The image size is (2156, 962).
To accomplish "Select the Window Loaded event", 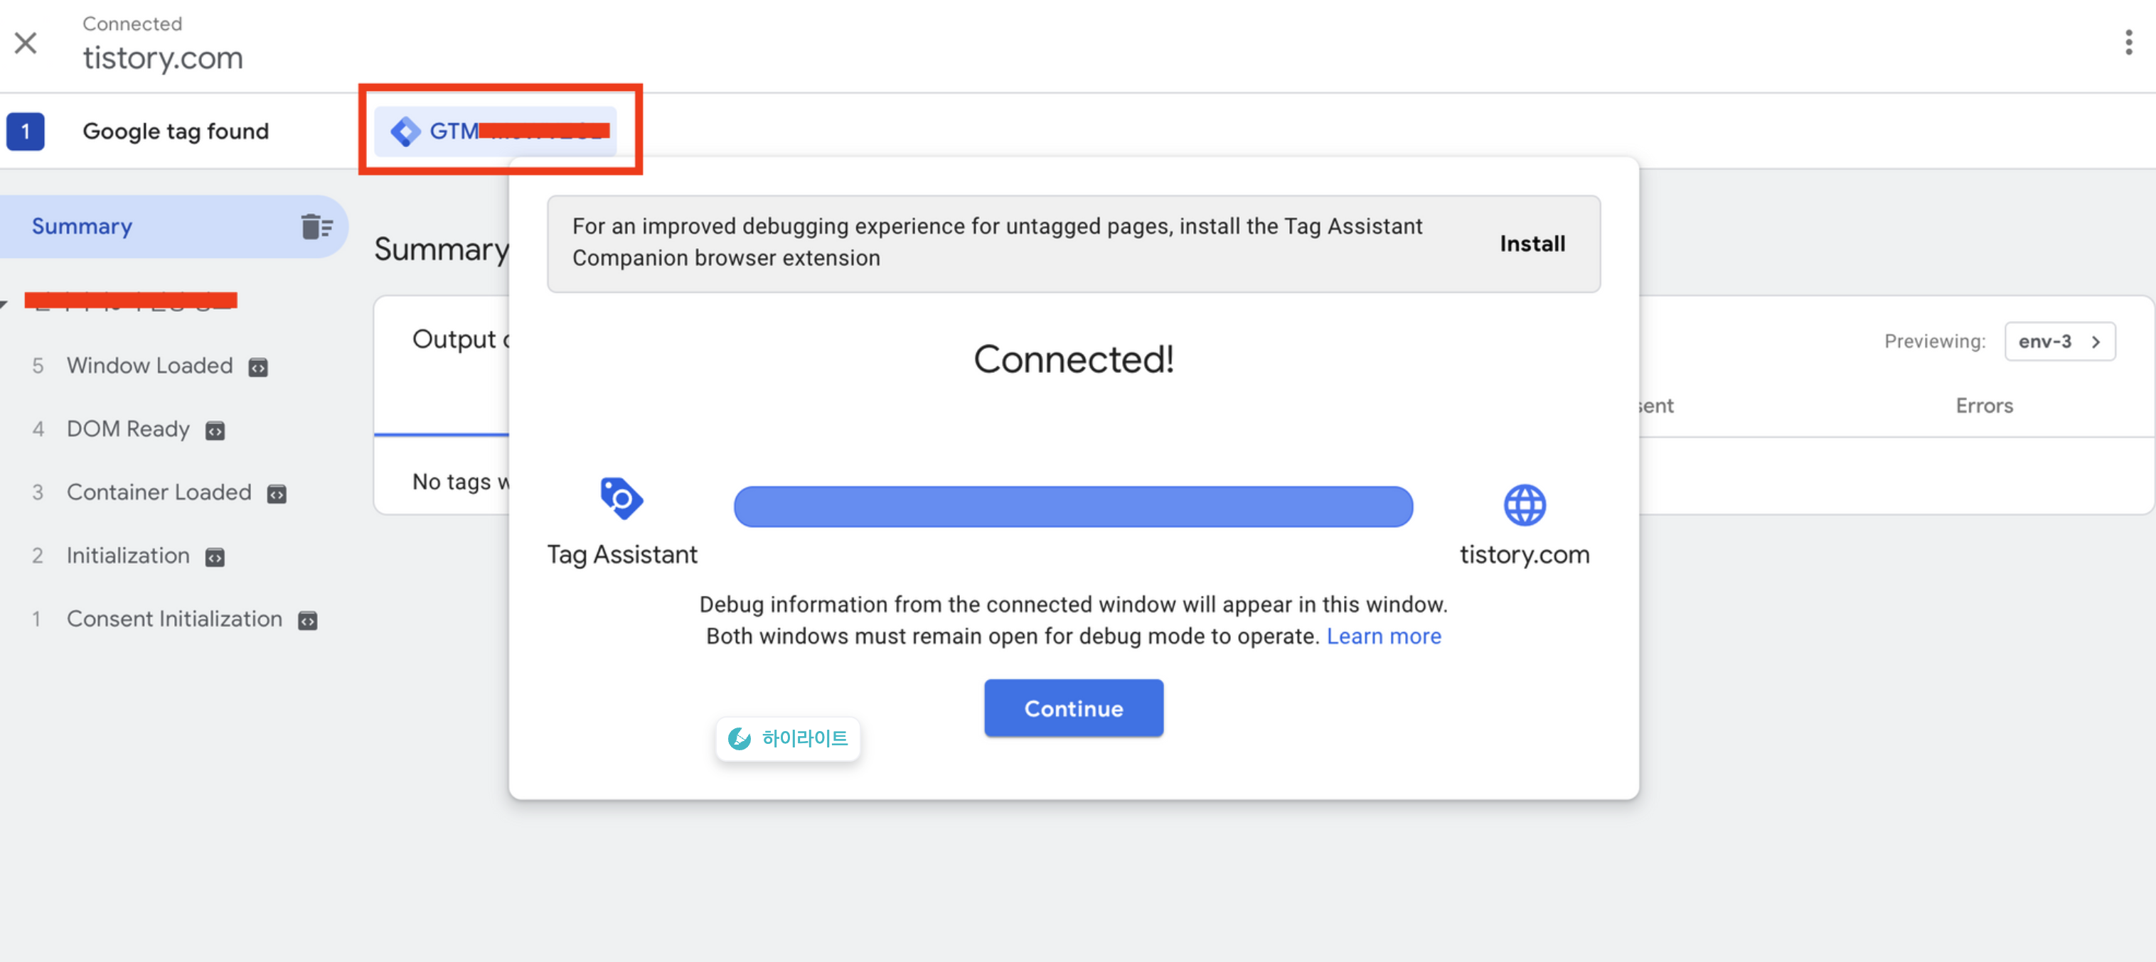I will pyautogui.click(x=149, y=367).
